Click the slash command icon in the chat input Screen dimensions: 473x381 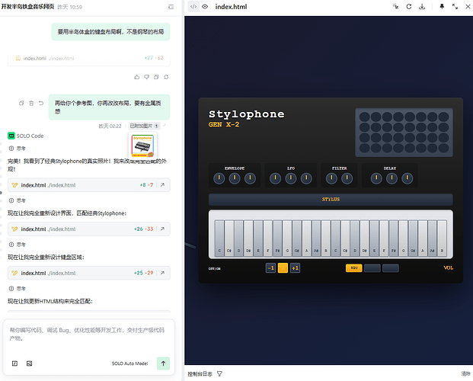coord(14,363)
